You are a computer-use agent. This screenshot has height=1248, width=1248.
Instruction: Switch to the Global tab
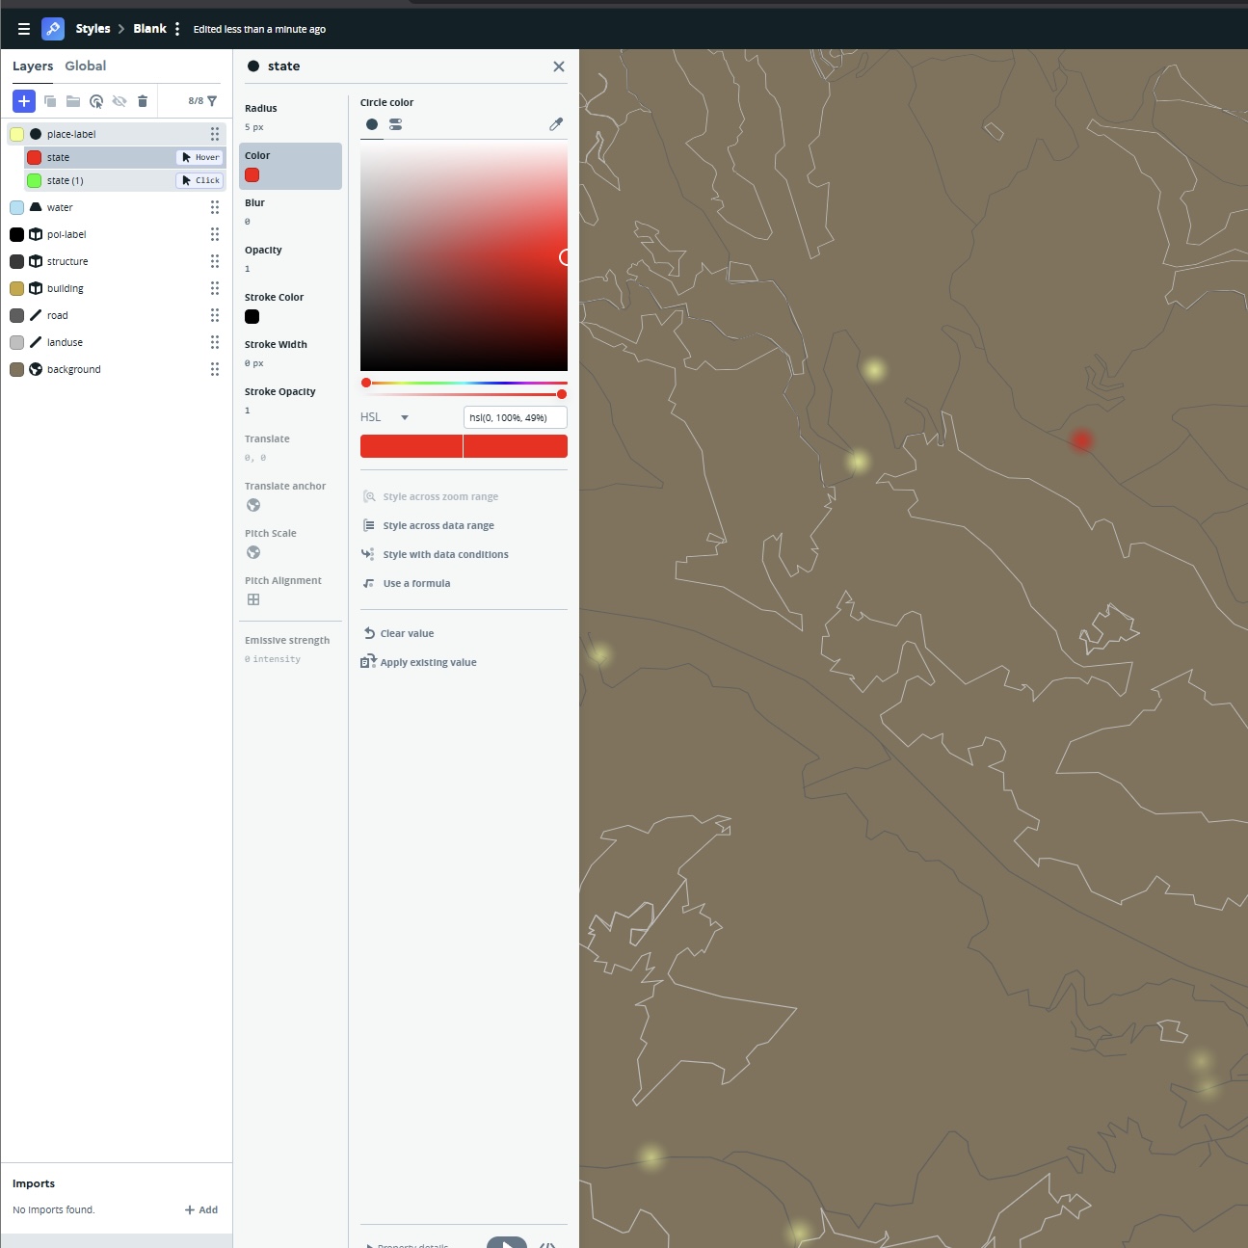(x=86, y=66)
